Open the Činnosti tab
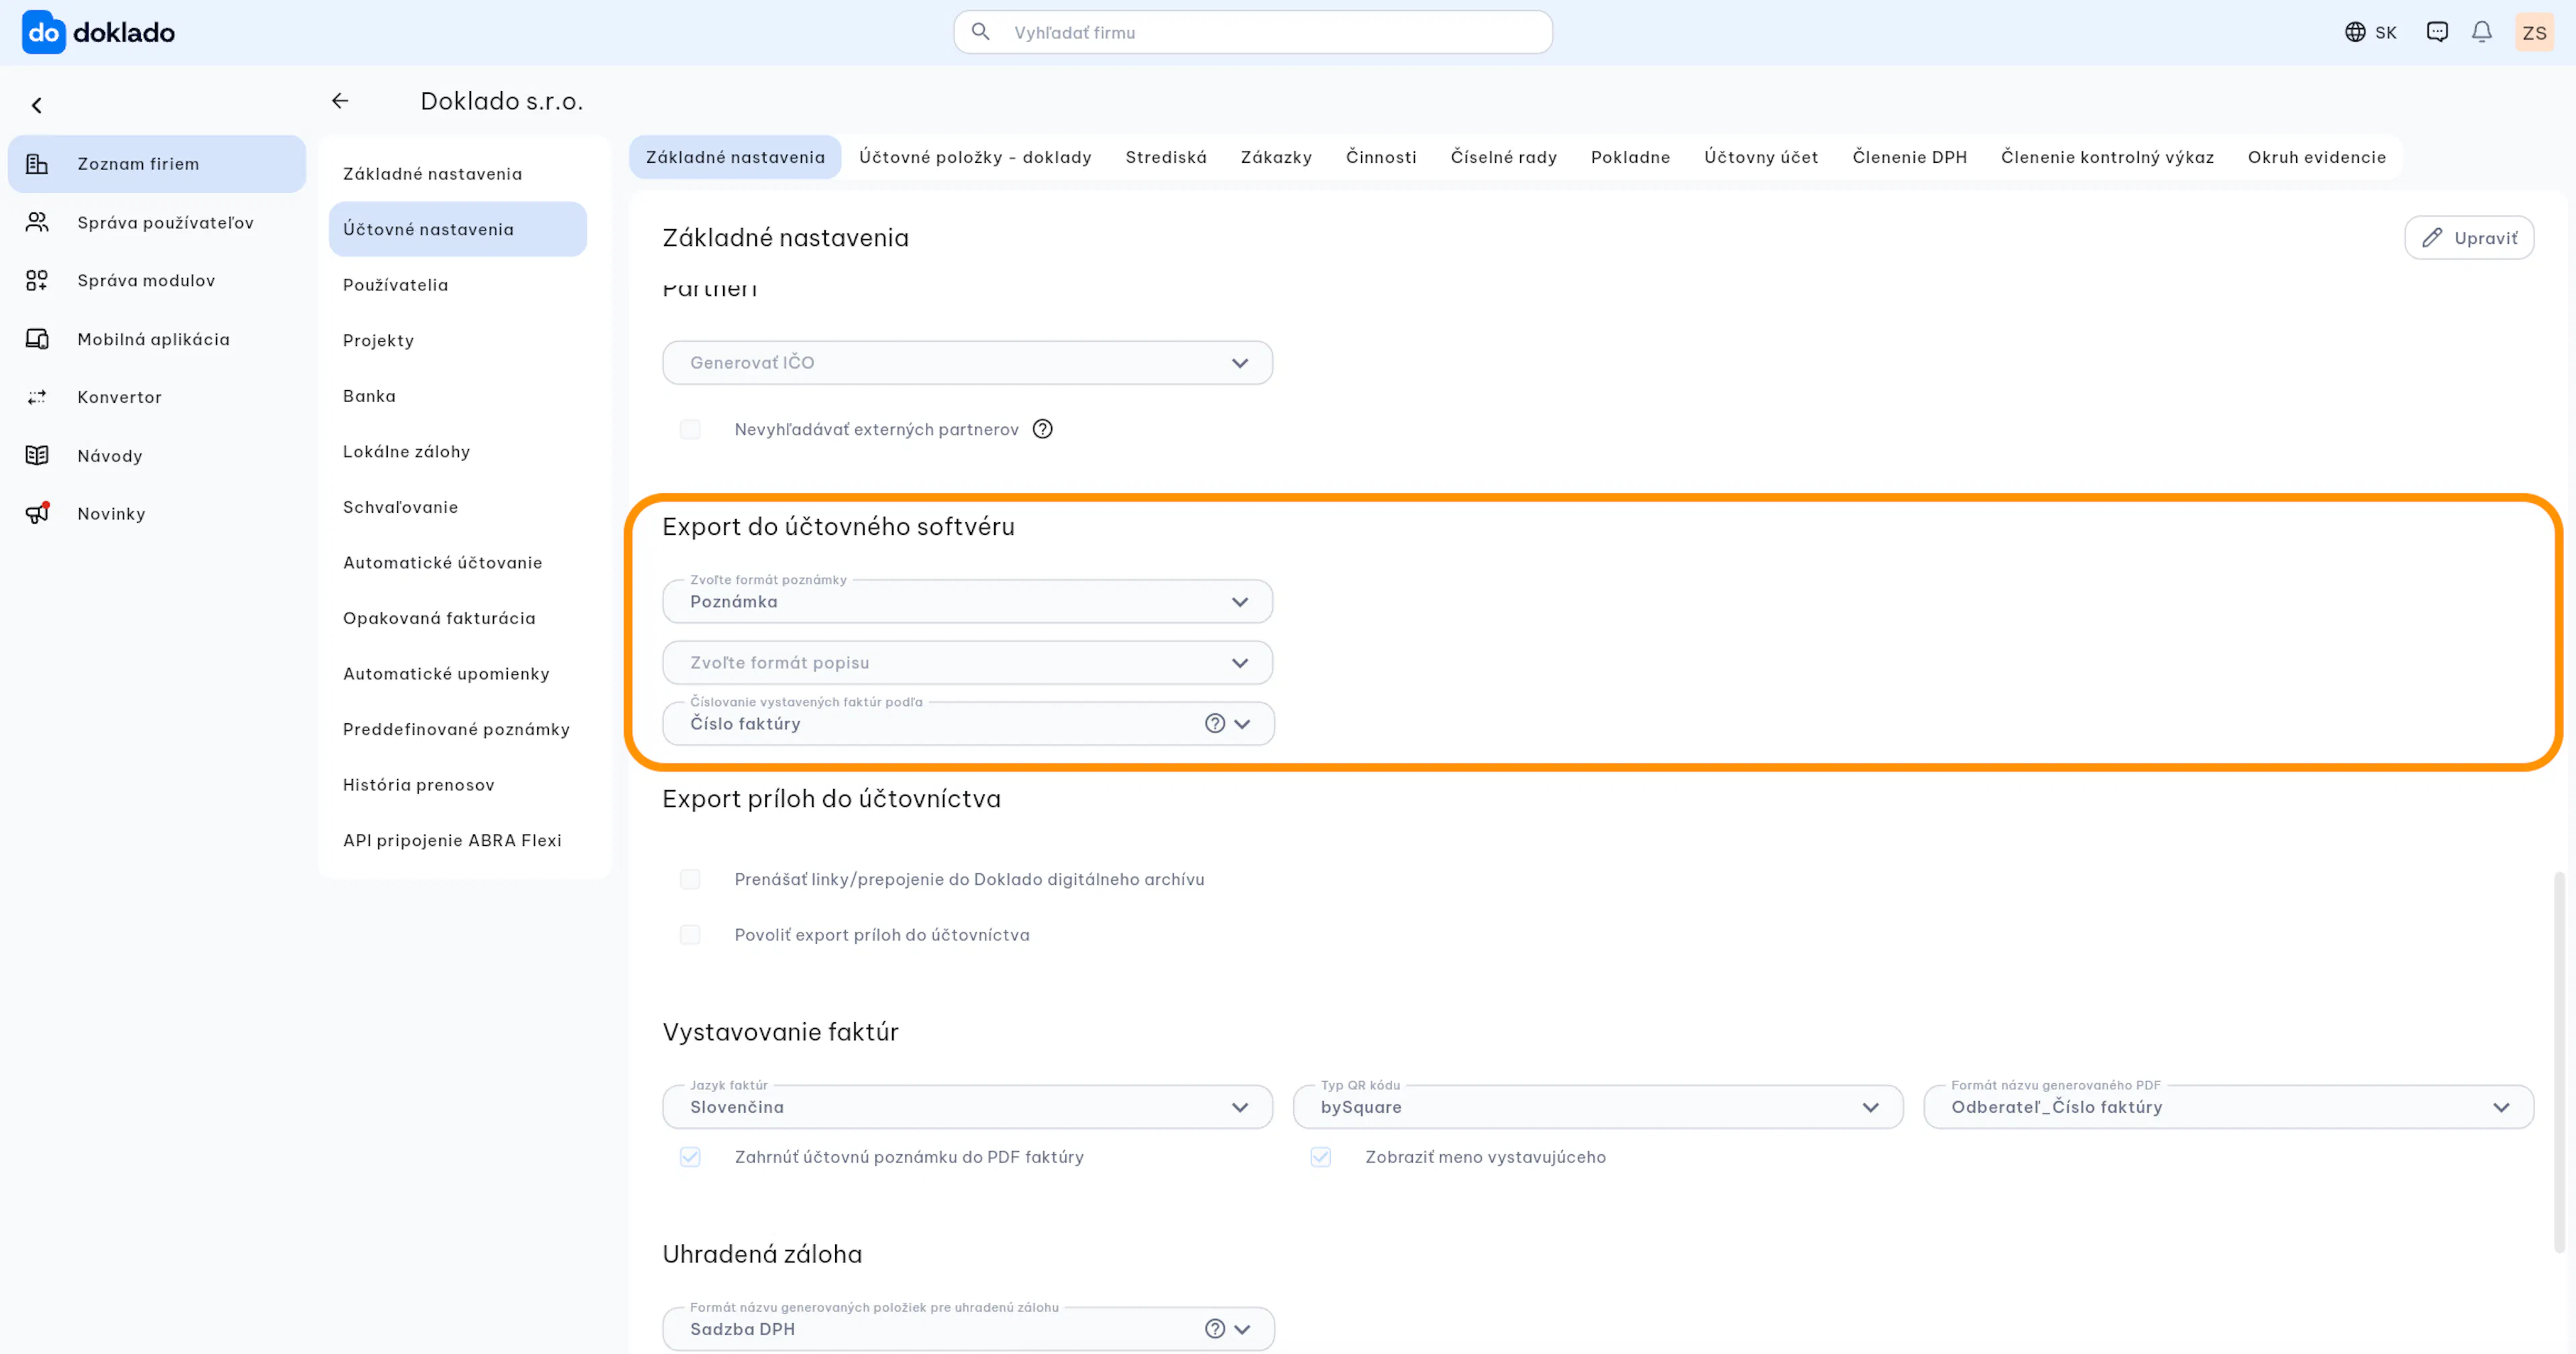Screen dimensions: 2576x1354 click(x=1381, y=157)
